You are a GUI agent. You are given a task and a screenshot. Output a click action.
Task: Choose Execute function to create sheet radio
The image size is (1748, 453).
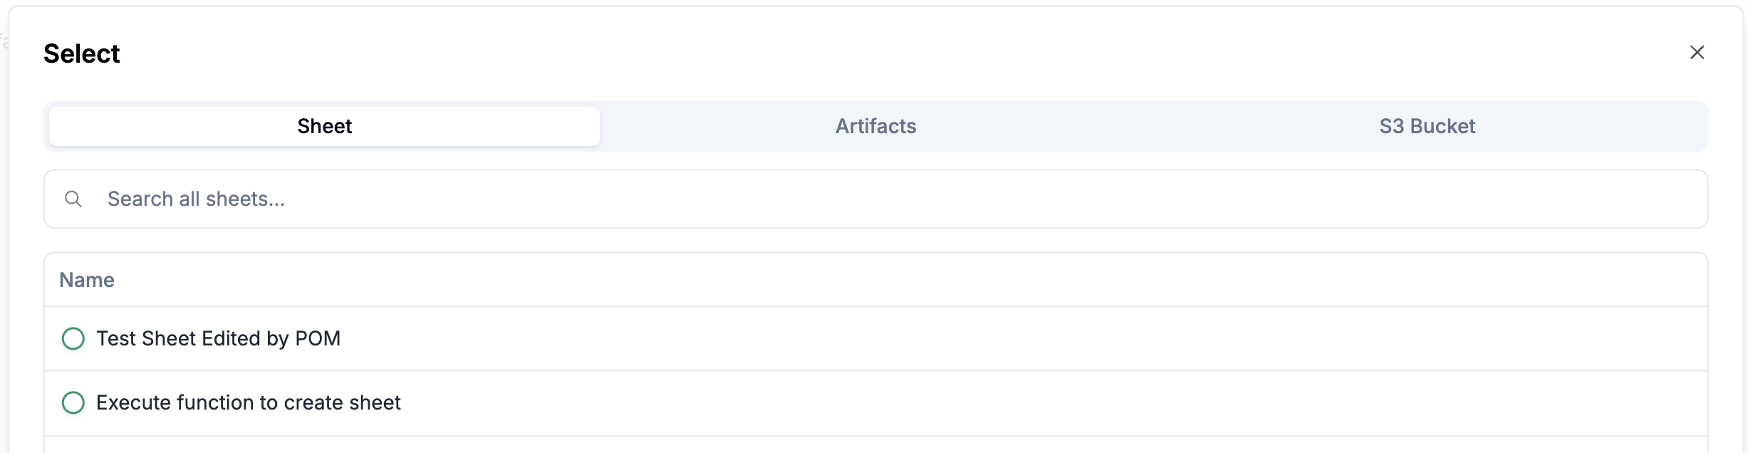73,402
